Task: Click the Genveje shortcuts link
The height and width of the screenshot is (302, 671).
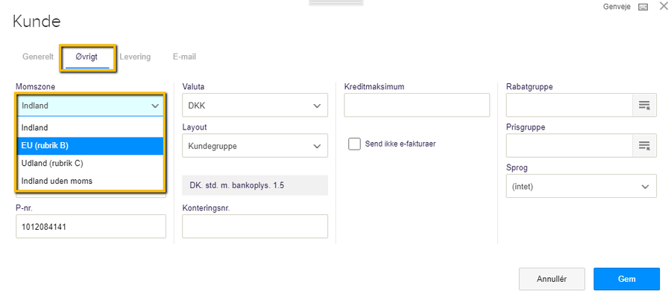Action: click(617, 7)
